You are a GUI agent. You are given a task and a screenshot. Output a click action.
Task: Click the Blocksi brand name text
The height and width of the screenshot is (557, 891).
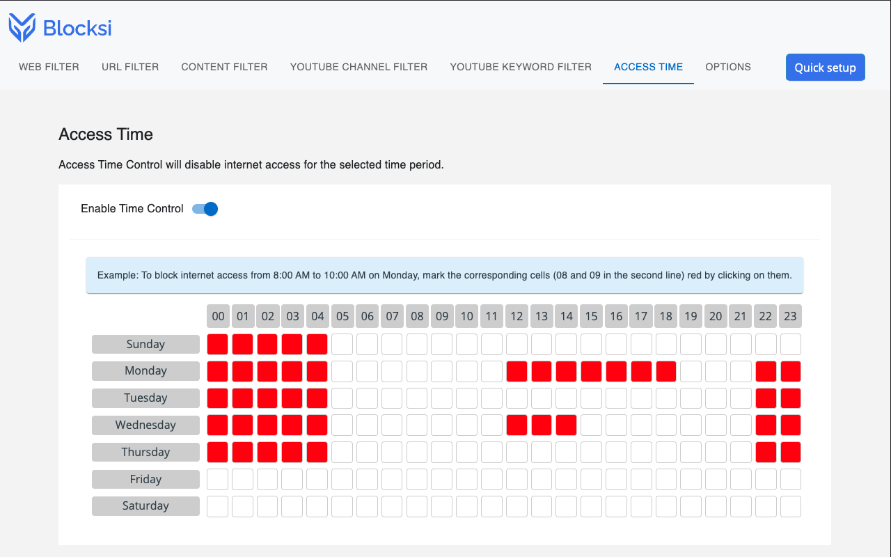(x=77, y=29)
